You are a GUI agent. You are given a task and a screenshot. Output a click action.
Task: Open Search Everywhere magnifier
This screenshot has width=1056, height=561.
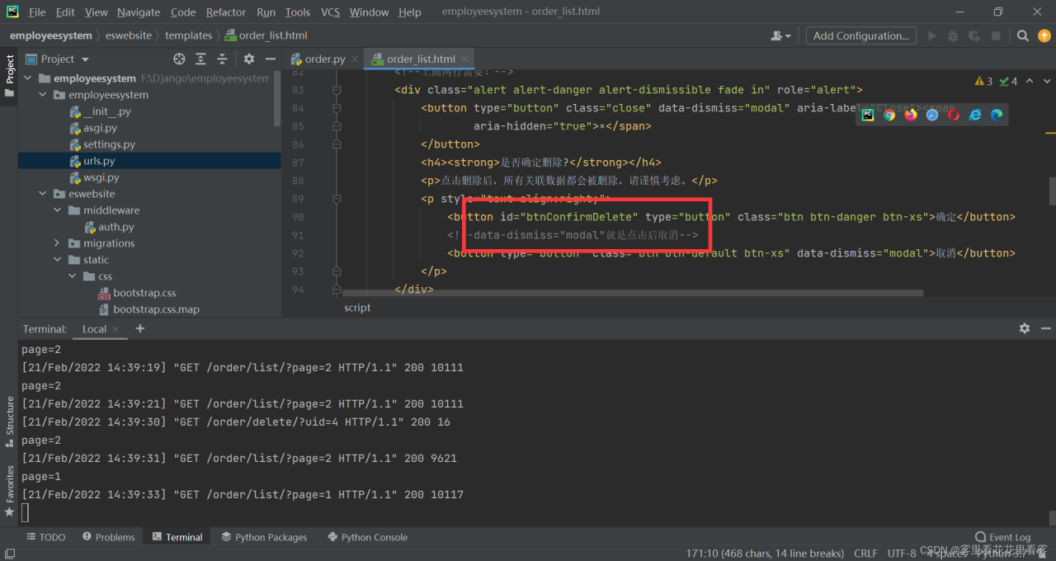1023,35
